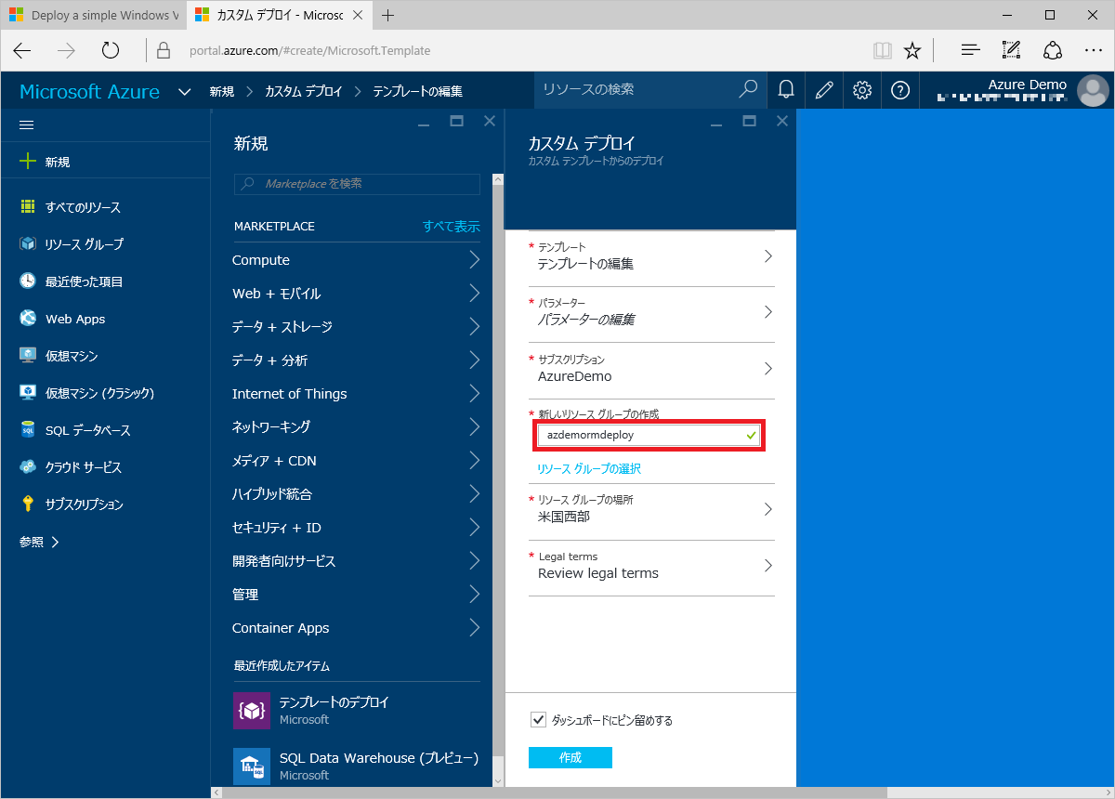This screenshot has width=1115, height=799.
Task: Open the browser hub icon
Action: pos(970,50)
